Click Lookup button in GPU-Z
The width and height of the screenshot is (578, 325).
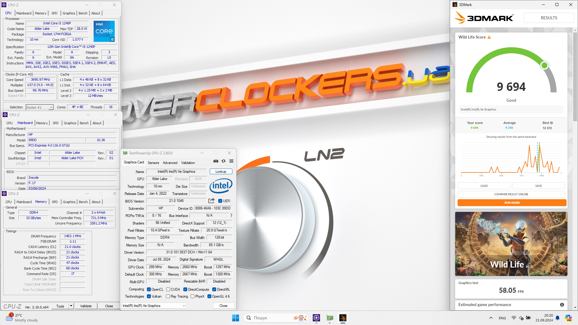(x=221, y=172)
